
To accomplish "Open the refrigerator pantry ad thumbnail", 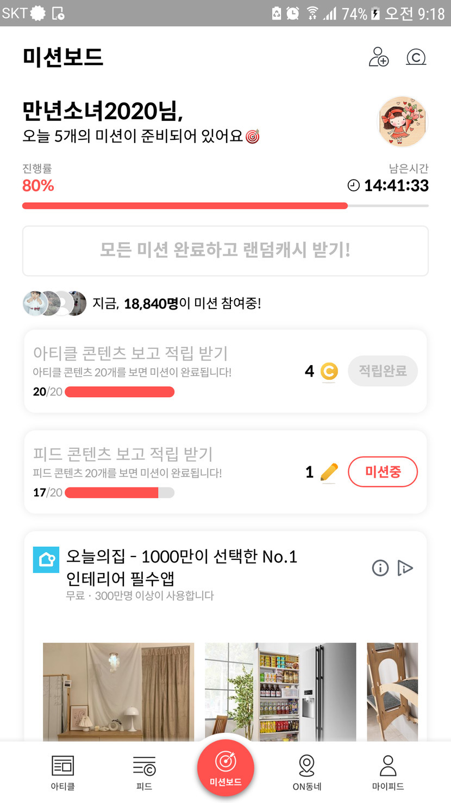I will coord(280,691).
